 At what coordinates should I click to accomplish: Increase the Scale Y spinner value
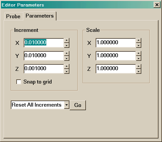pos(138,53)
